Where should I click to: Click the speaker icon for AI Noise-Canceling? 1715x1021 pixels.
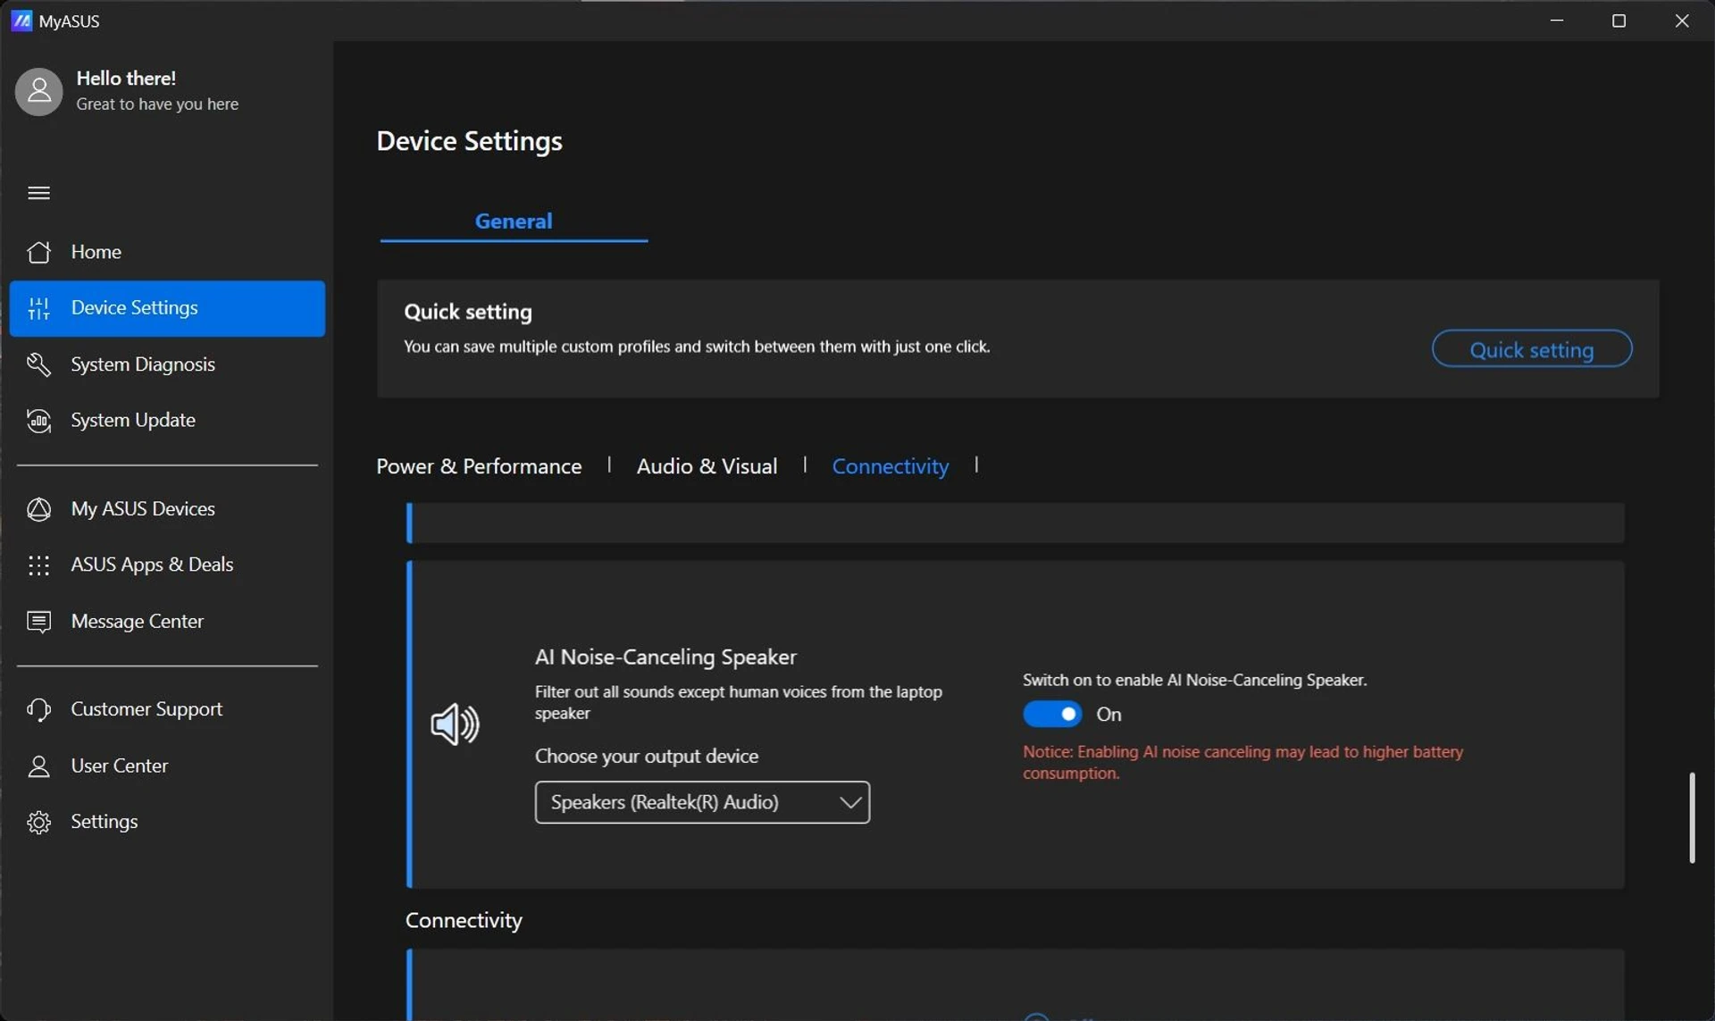(455, 724)
